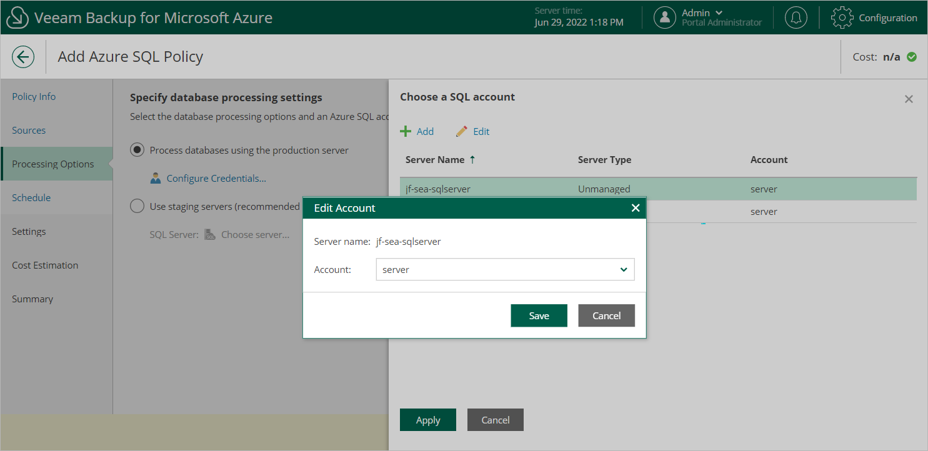
Task: Open Schedule step
Action: pos(31,197)
